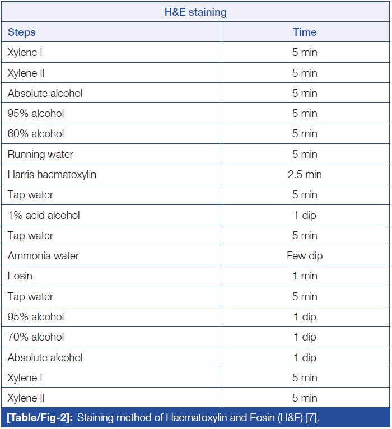
Task: Click the 1 min time for Eosin
Action: pos(304,276)
